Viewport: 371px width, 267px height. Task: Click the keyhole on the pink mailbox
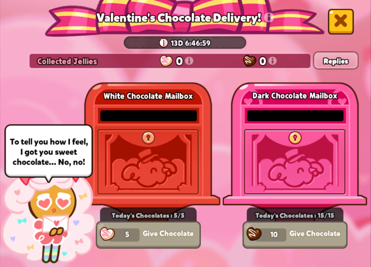[x=295, y=138]
